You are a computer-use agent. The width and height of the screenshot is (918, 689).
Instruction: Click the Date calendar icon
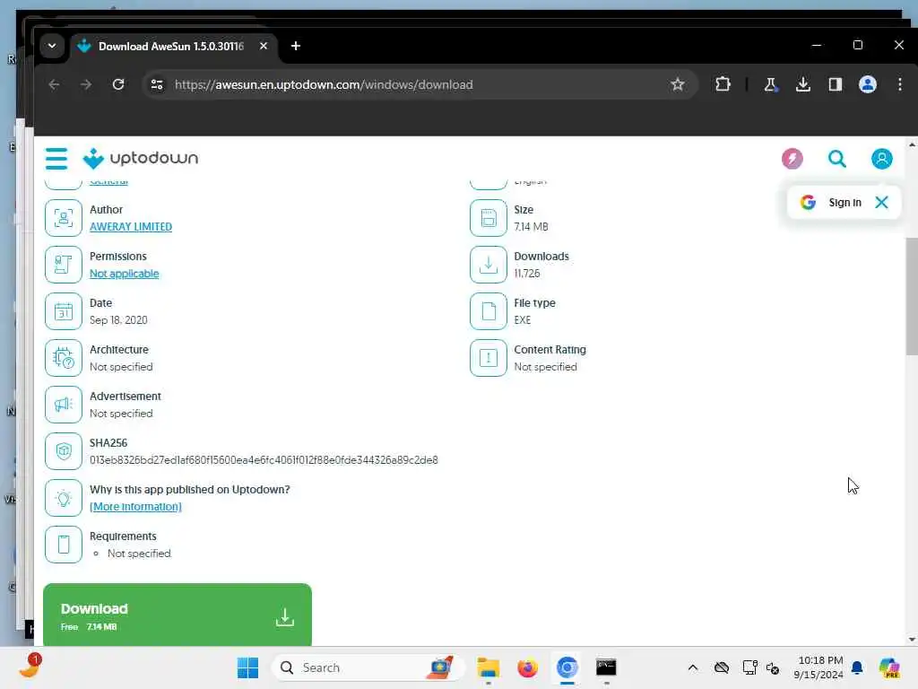tap(64, 311)
